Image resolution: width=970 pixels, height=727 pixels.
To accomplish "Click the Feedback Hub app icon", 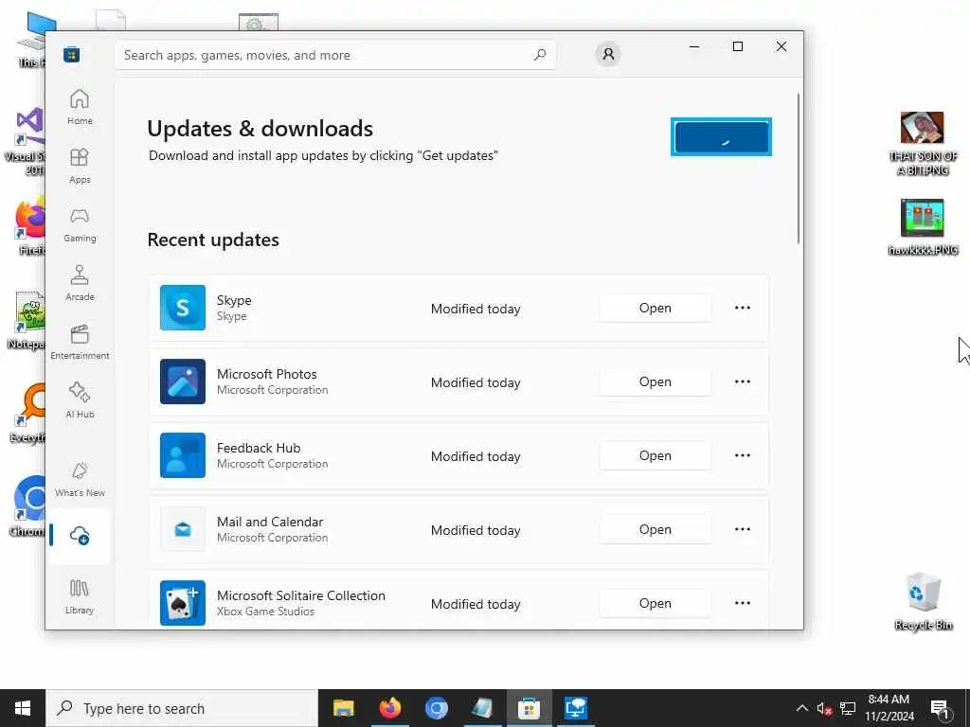I will (x=183, y=455).
